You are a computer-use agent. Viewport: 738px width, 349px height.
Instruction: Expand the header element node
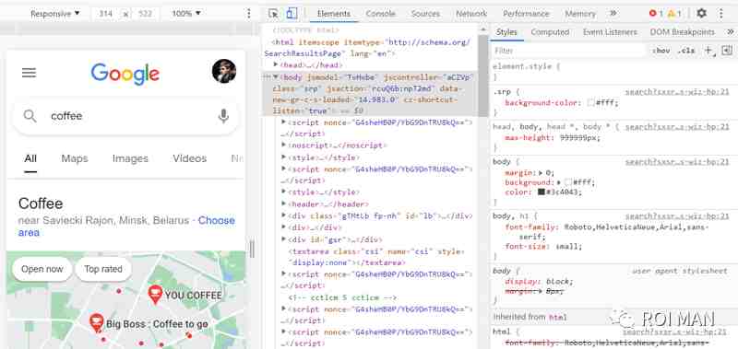coord(283,204)
